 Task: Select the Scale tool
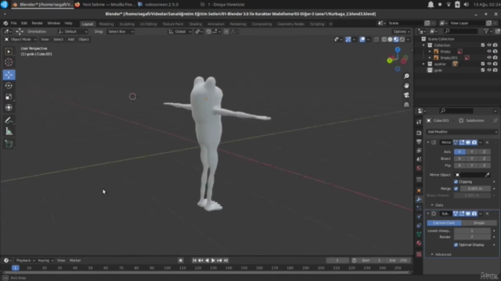(9, 97)
